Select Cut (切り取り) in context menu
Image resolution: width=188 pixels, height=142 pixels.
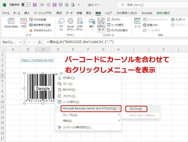[88, 78]
